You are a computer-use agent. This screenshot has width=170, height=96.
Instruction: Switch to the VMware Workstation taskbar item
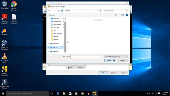[x=95, y=94]
